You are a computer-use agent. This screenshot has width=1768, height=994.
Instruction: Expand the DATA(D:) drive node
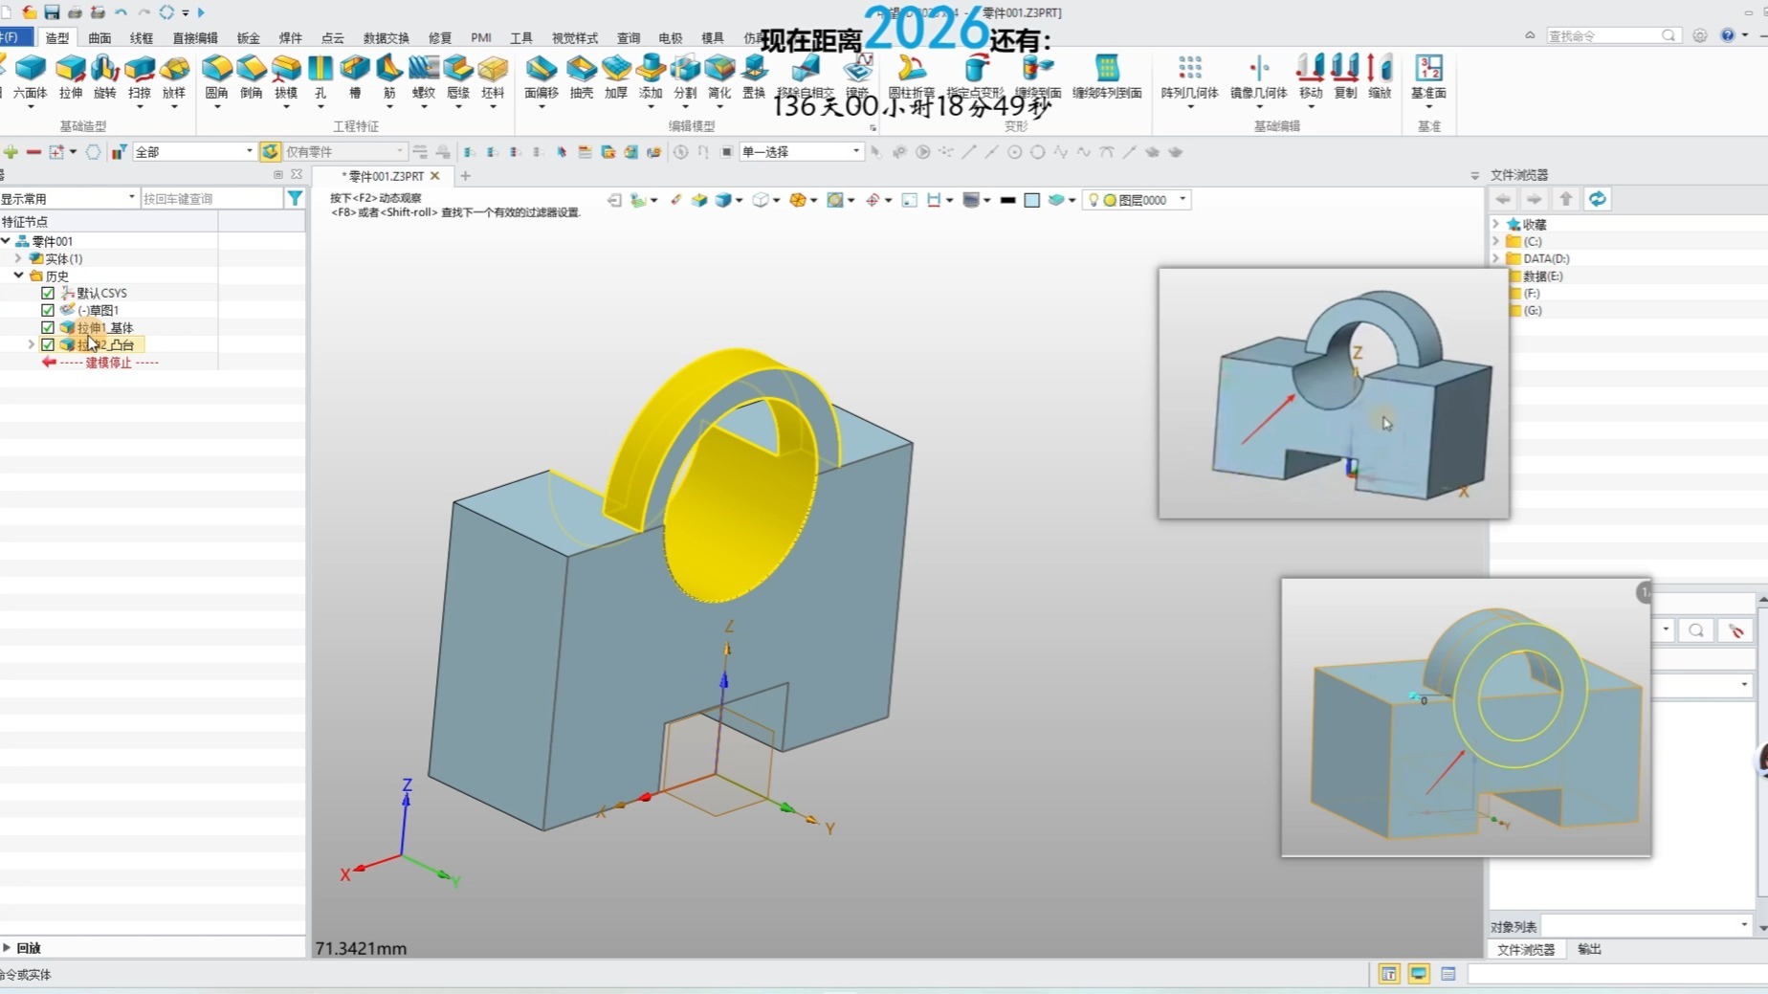(1496, 258)
